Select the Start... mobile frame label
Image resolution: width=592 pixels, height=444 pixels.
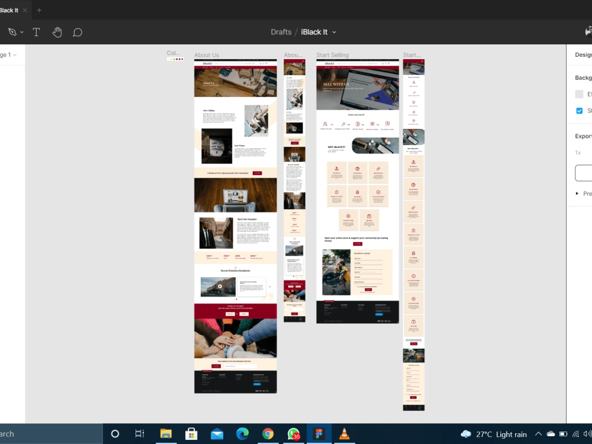pyautogui.click(x=411, y=55)
